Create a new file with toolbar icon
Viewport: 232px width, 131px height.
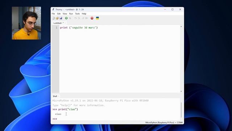53,18
